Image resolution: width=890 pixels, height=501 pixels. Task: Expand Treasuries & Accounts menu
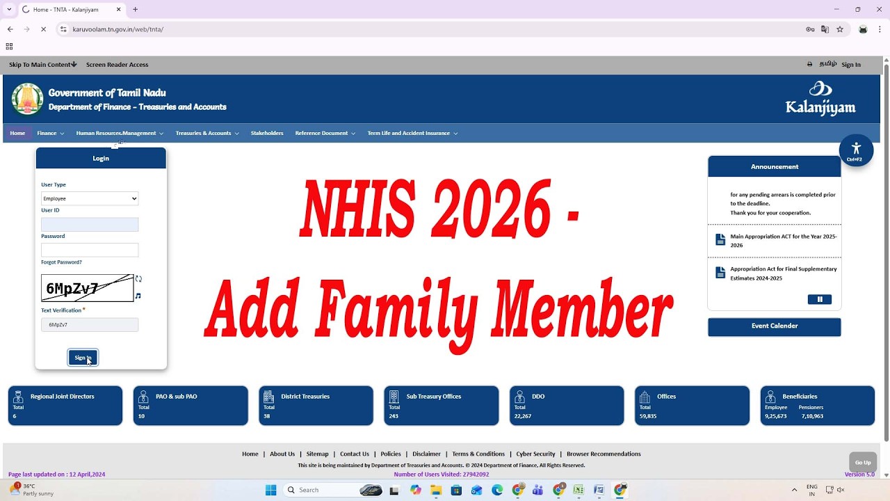(207, 133)
